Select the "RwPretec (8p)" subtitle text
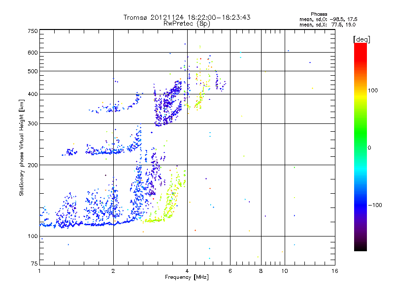The height and width of the screenshot is (295, 394). (187, 24)
